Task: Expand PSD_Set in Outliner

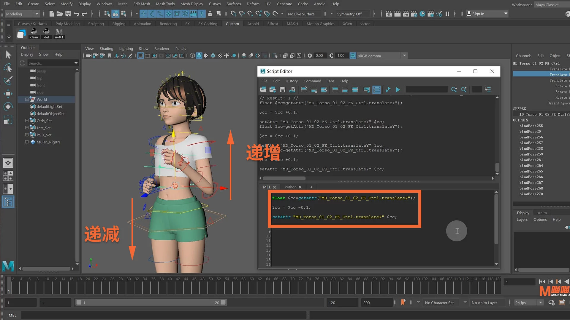Action: click(27, 135)
